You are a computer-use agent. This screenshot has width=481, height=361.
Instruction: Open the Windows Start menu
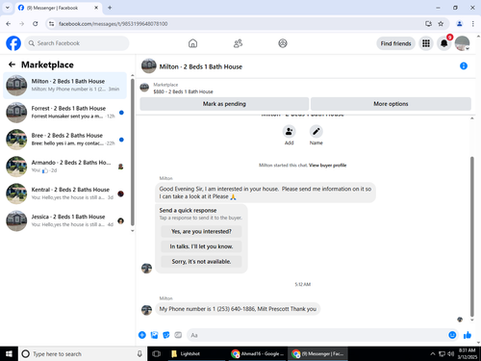click(x=9, y=353)
